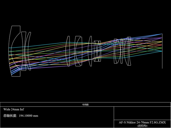This screenshot has width=171, height=128.
Task: Select the total axial length value 194.10000 mm
Action: pos(28,115)
